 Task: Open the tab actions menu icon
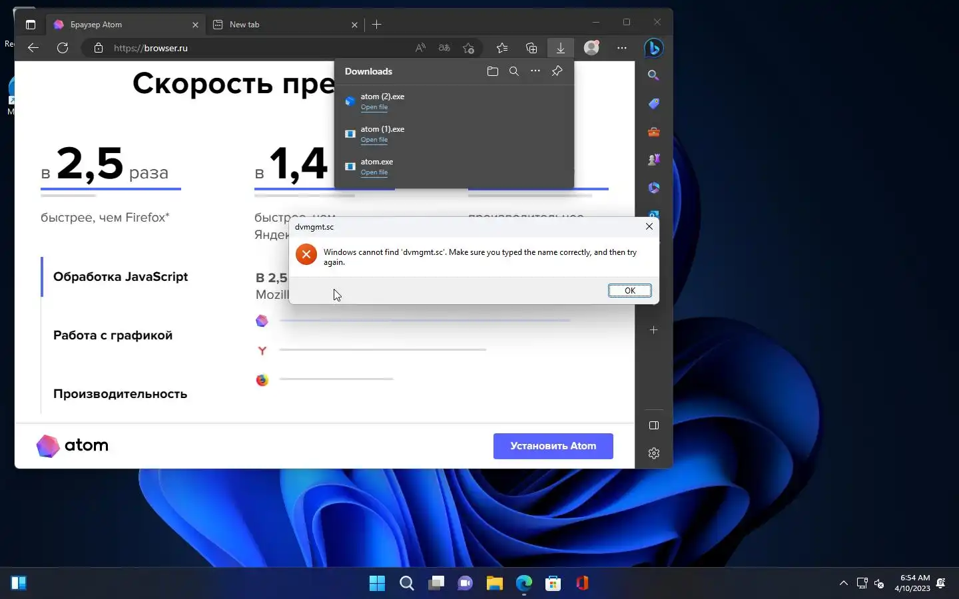point(31,25)
